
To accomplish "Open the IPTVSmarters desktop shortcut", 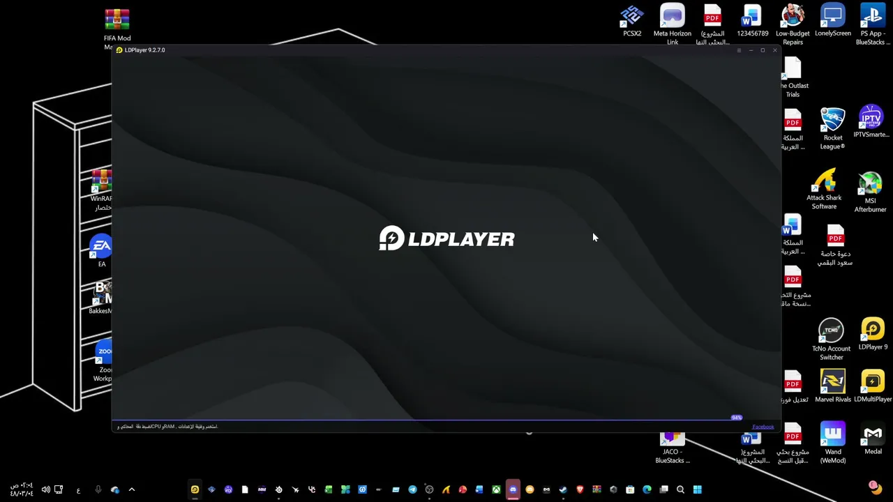I will point(871,122).
